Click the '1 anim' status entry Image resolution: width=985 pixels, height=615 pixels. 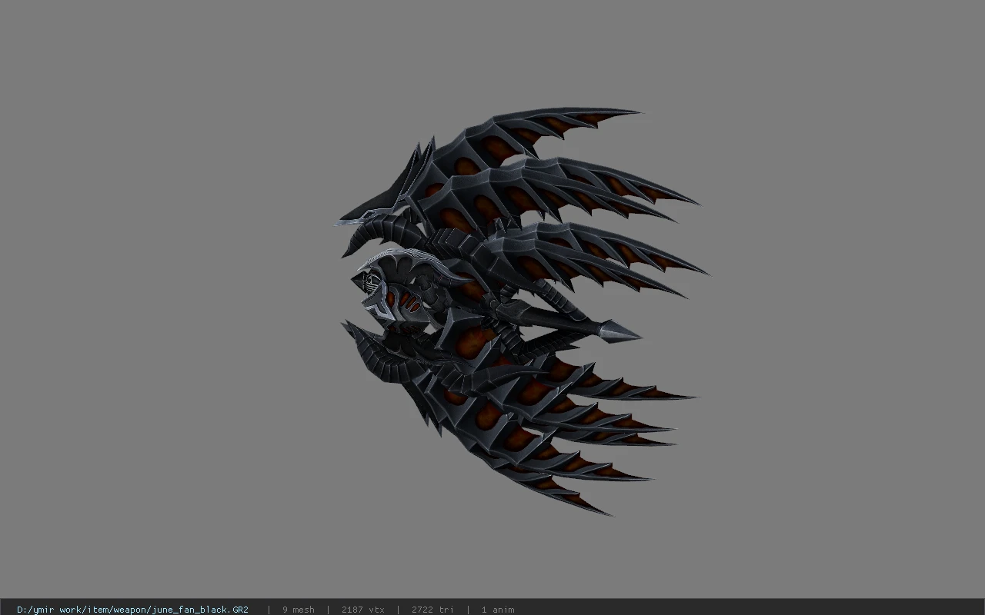coord(498,610)
